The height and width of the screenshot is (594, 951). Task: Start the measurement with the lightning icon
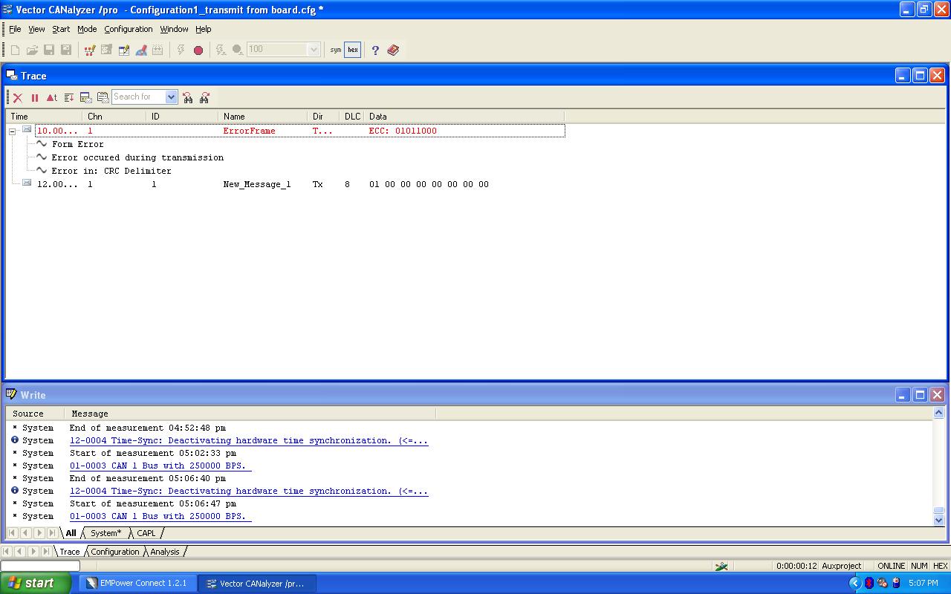[181, 50]
